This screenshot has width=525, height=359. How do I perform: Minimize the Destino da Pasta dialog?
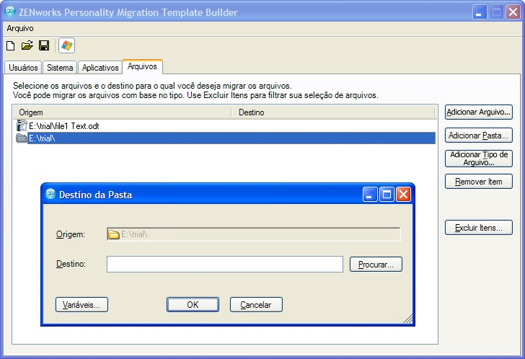click(370, 195)
